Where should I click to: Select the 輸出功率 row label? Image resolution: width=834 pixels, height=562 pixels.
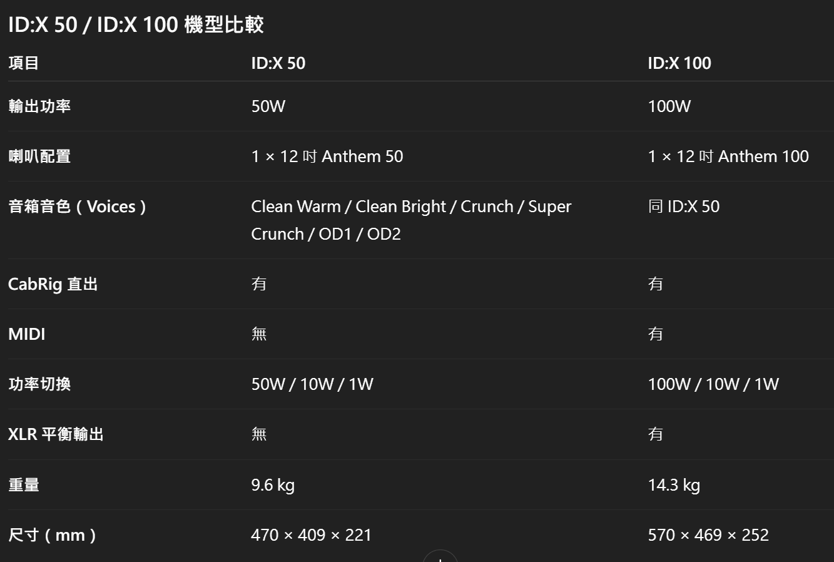(x=39, y=106)
